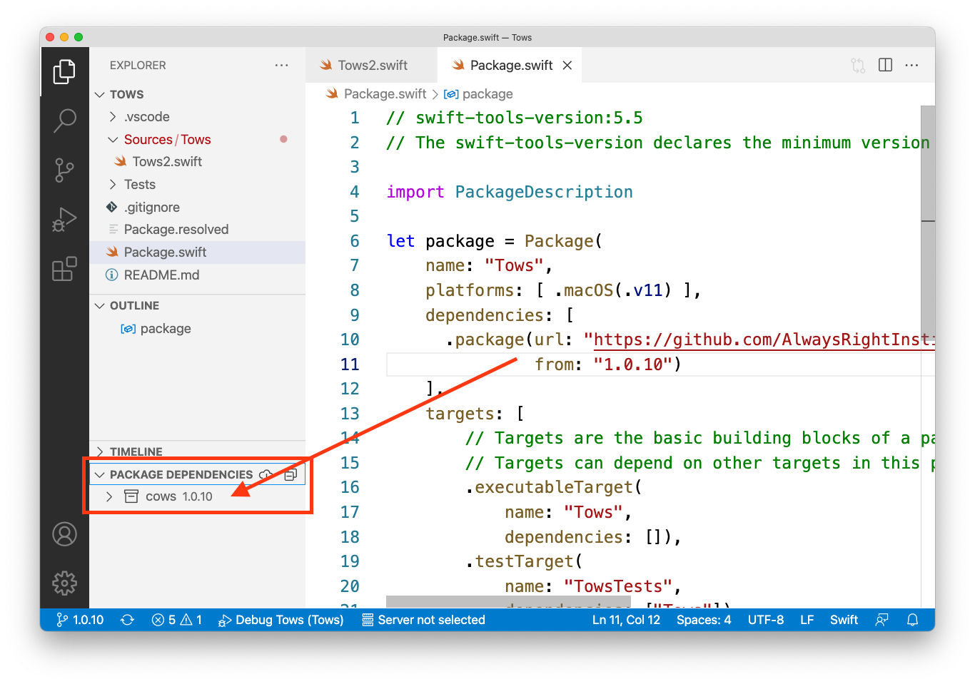
Task: Open Explorer more actions ellipsis
Action: click(x=282, y=65)
